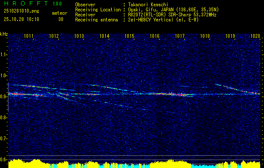Viewport: 264px width, 168px height.
Task: Click the 1.1 kHz frequency label
Action: tap(4, 55)
